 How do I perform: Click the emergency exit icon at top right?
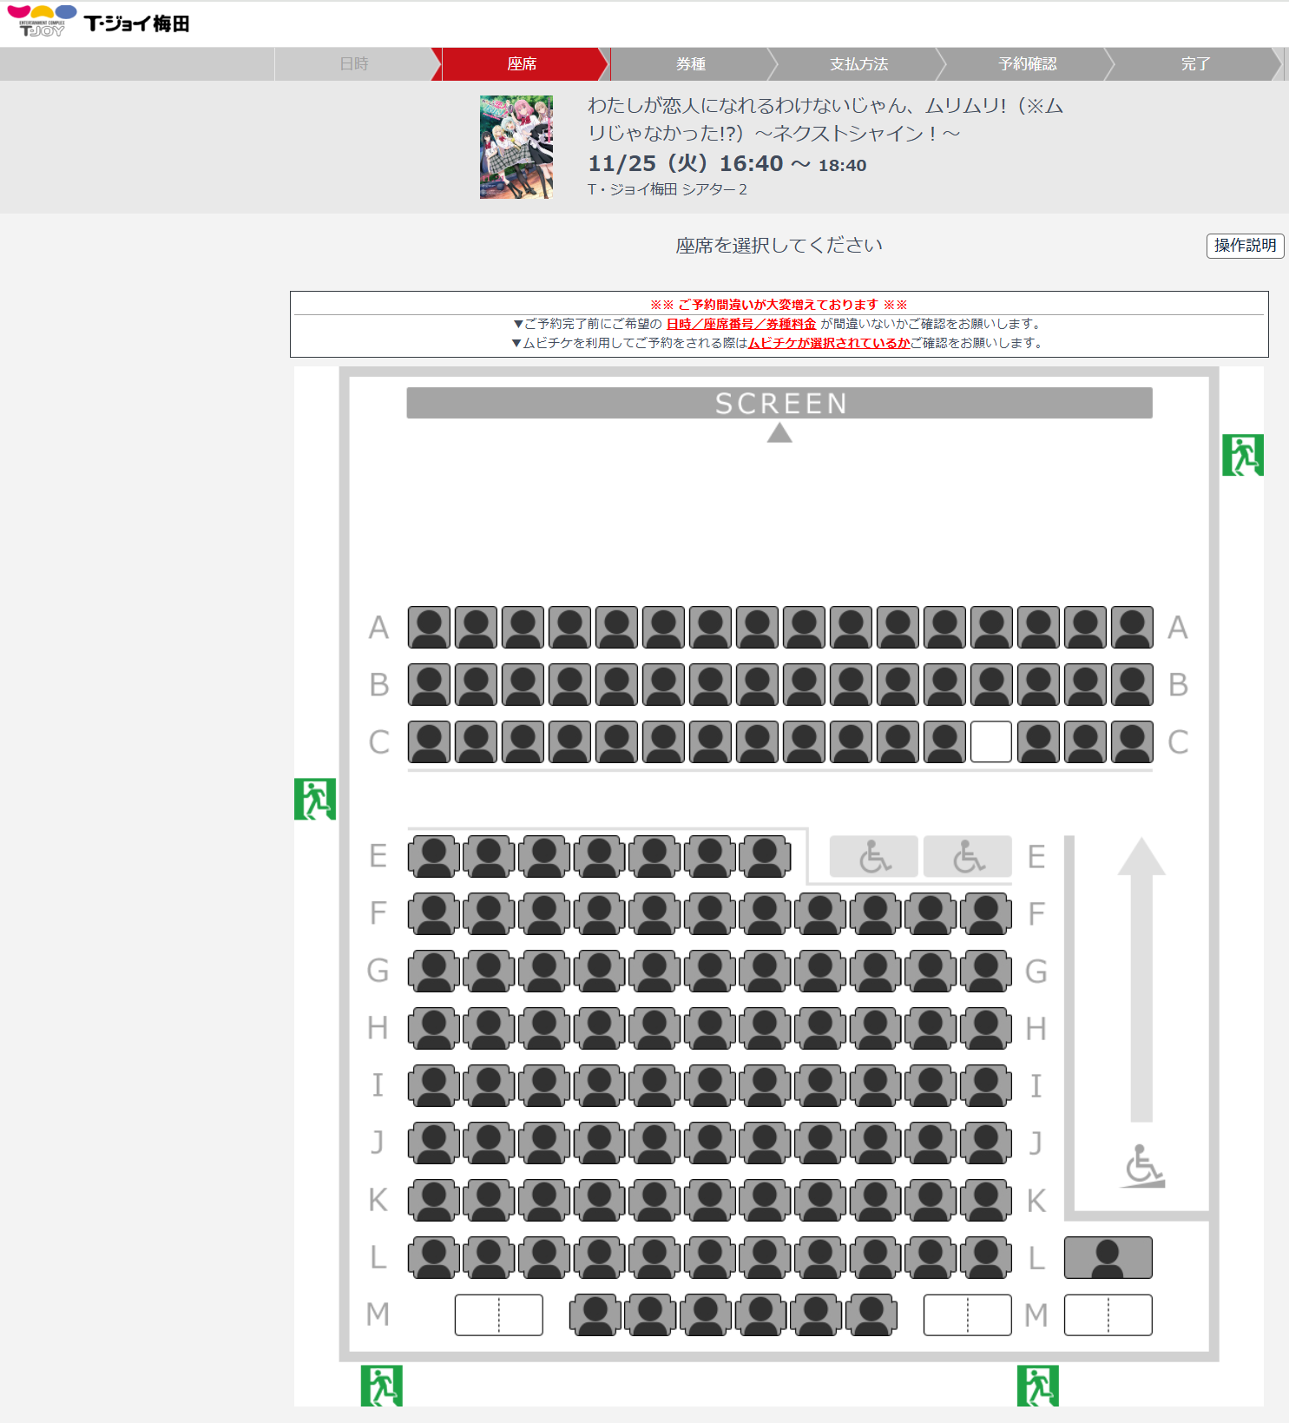coord(1243,455)
